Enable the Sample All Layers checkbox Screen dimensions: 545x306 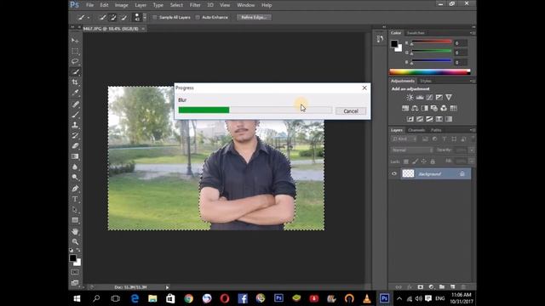(155, 17)
